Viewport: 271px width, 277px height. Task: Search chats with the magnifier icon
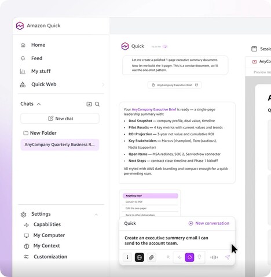(x=97, y=104)
